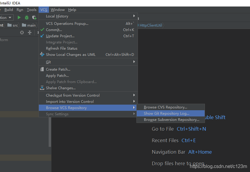This screenshot has height=172, width=250.
Task: Click the green Debug bug icon
Action: 27,17
